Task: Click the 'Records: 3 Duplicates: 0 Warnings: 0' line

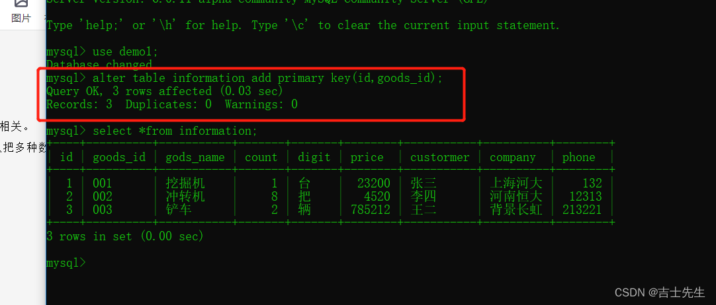Action: 171,104
